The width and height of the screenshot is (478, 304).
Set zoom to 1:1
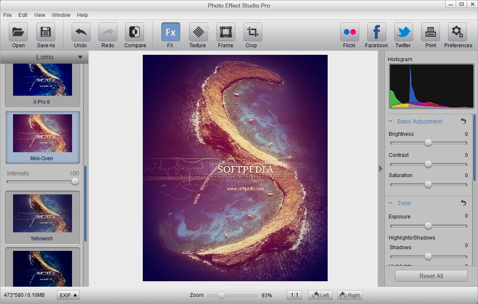294,295
